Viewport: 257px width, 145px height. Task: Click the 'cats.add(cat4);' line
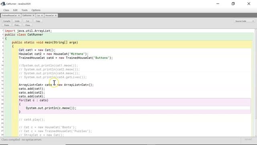click(x=32, y=97)
